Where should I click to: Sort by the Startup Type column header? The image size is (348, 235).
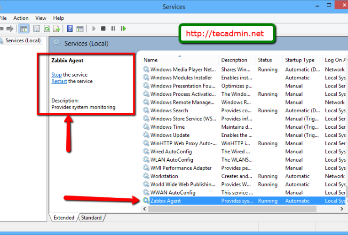(300, 60)
